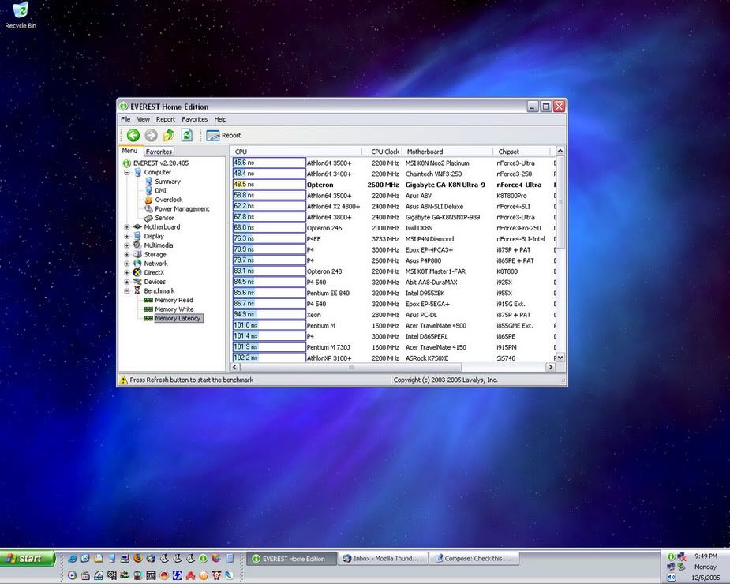The height and width of the screenshot is (584, 730).
Task: Choose the Memory Write benchmark
Action: click(174, 309)
